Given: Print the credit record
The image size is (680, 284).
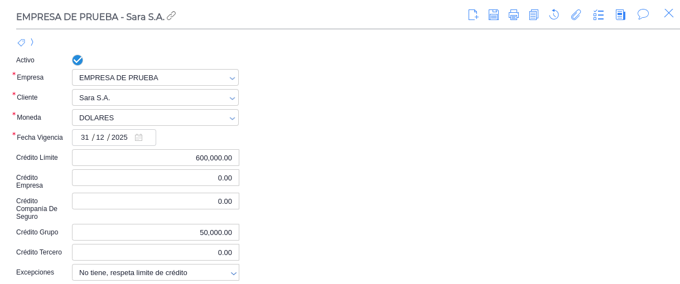Looking at the screenshot, I should (x=514, y=15).
